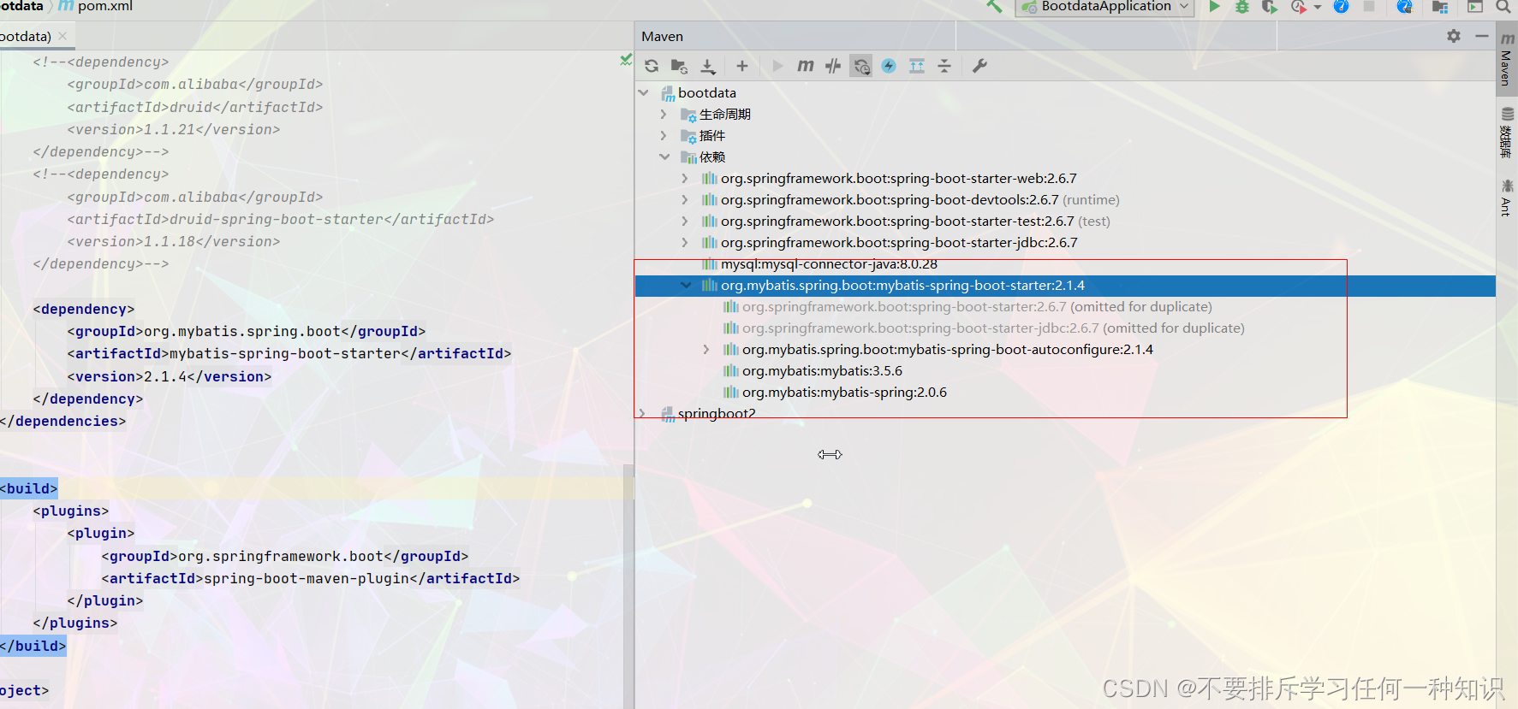Stop running application square button
This screenshot has height=709, width=1518.
click(x=1369, y=7)
